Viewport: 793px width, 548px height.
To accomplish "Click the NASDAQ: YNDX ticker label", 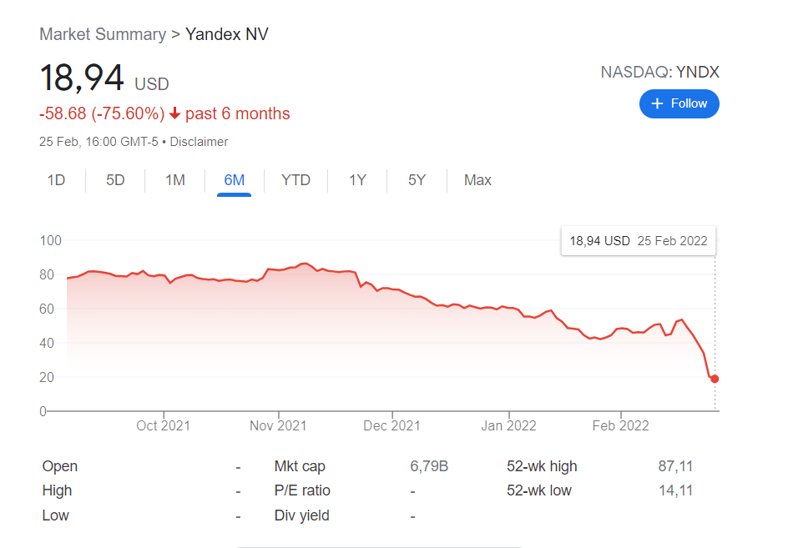I will [x=659, y=72].
